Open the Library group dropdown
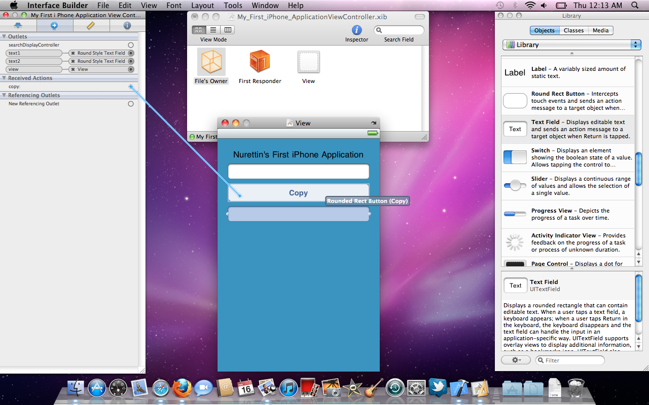649x405 pixels. [x=572, y=45]
